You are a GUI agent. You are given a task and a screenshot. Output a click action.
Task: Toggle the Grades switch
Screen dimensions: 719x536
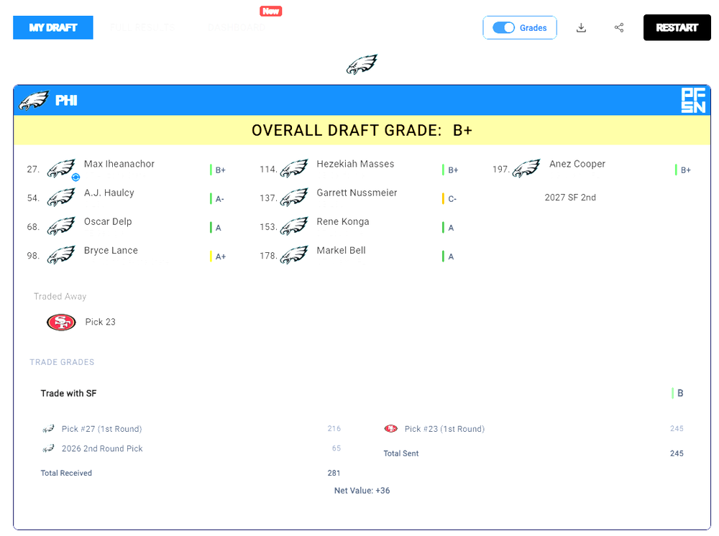(503, 27)
